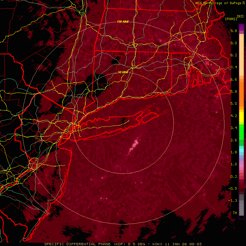Click the KDP 0.5 DEG KOKX caption at bottom
246x246 pixels.
(x=123, y=244)
